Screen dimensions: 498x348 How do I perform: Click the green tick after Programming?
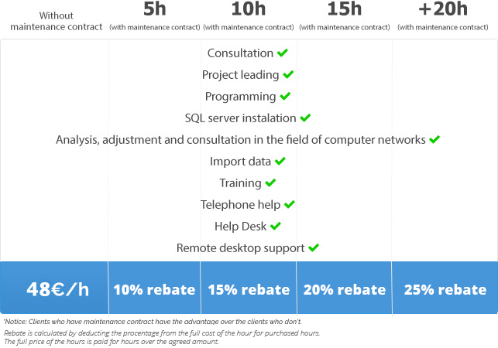[x=285, y=96]
